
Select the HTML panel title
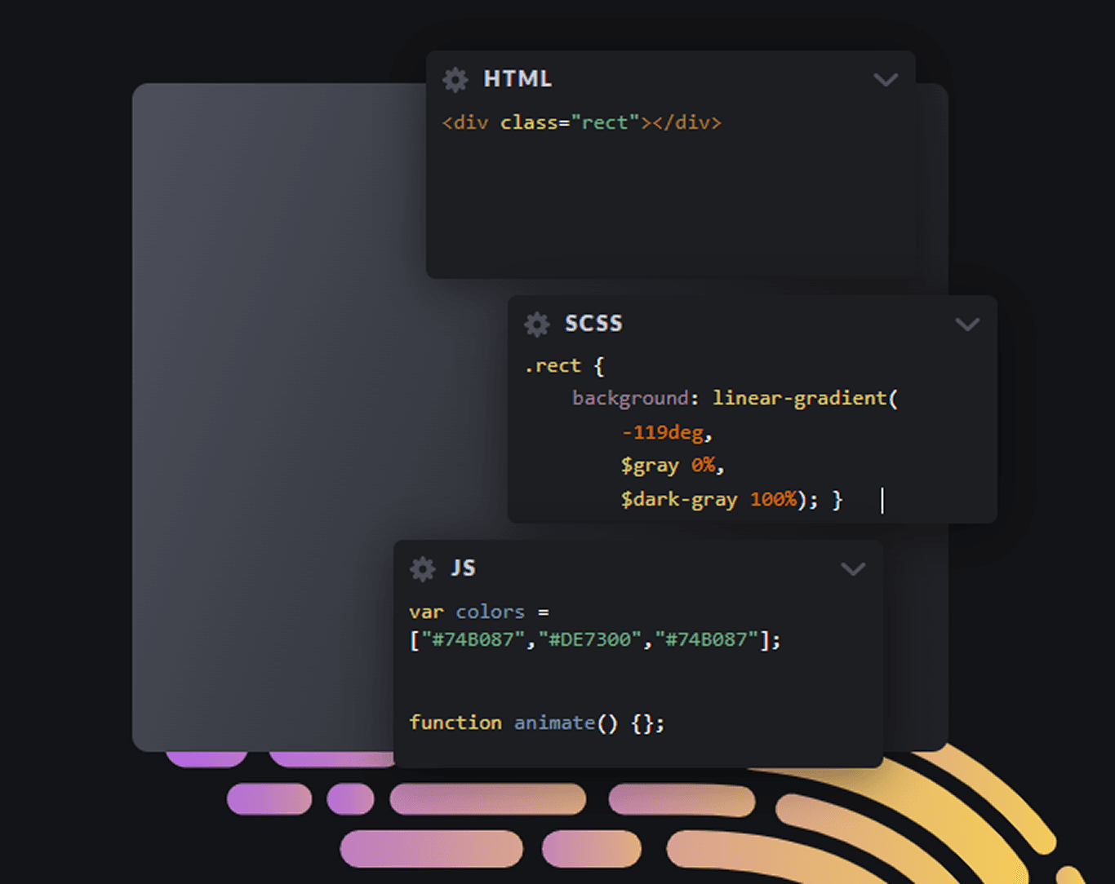tap(518, 79)
